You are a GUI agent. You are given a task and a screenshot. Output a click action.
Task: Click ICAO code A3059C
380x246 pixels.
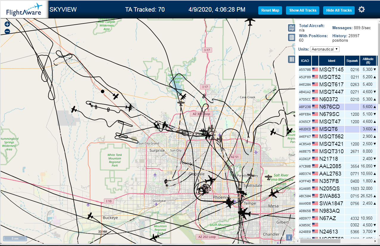[305, 225]
